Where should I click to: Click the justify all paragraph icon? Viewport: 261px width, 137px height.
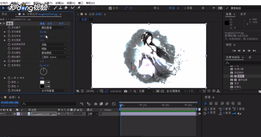(239, 103)
